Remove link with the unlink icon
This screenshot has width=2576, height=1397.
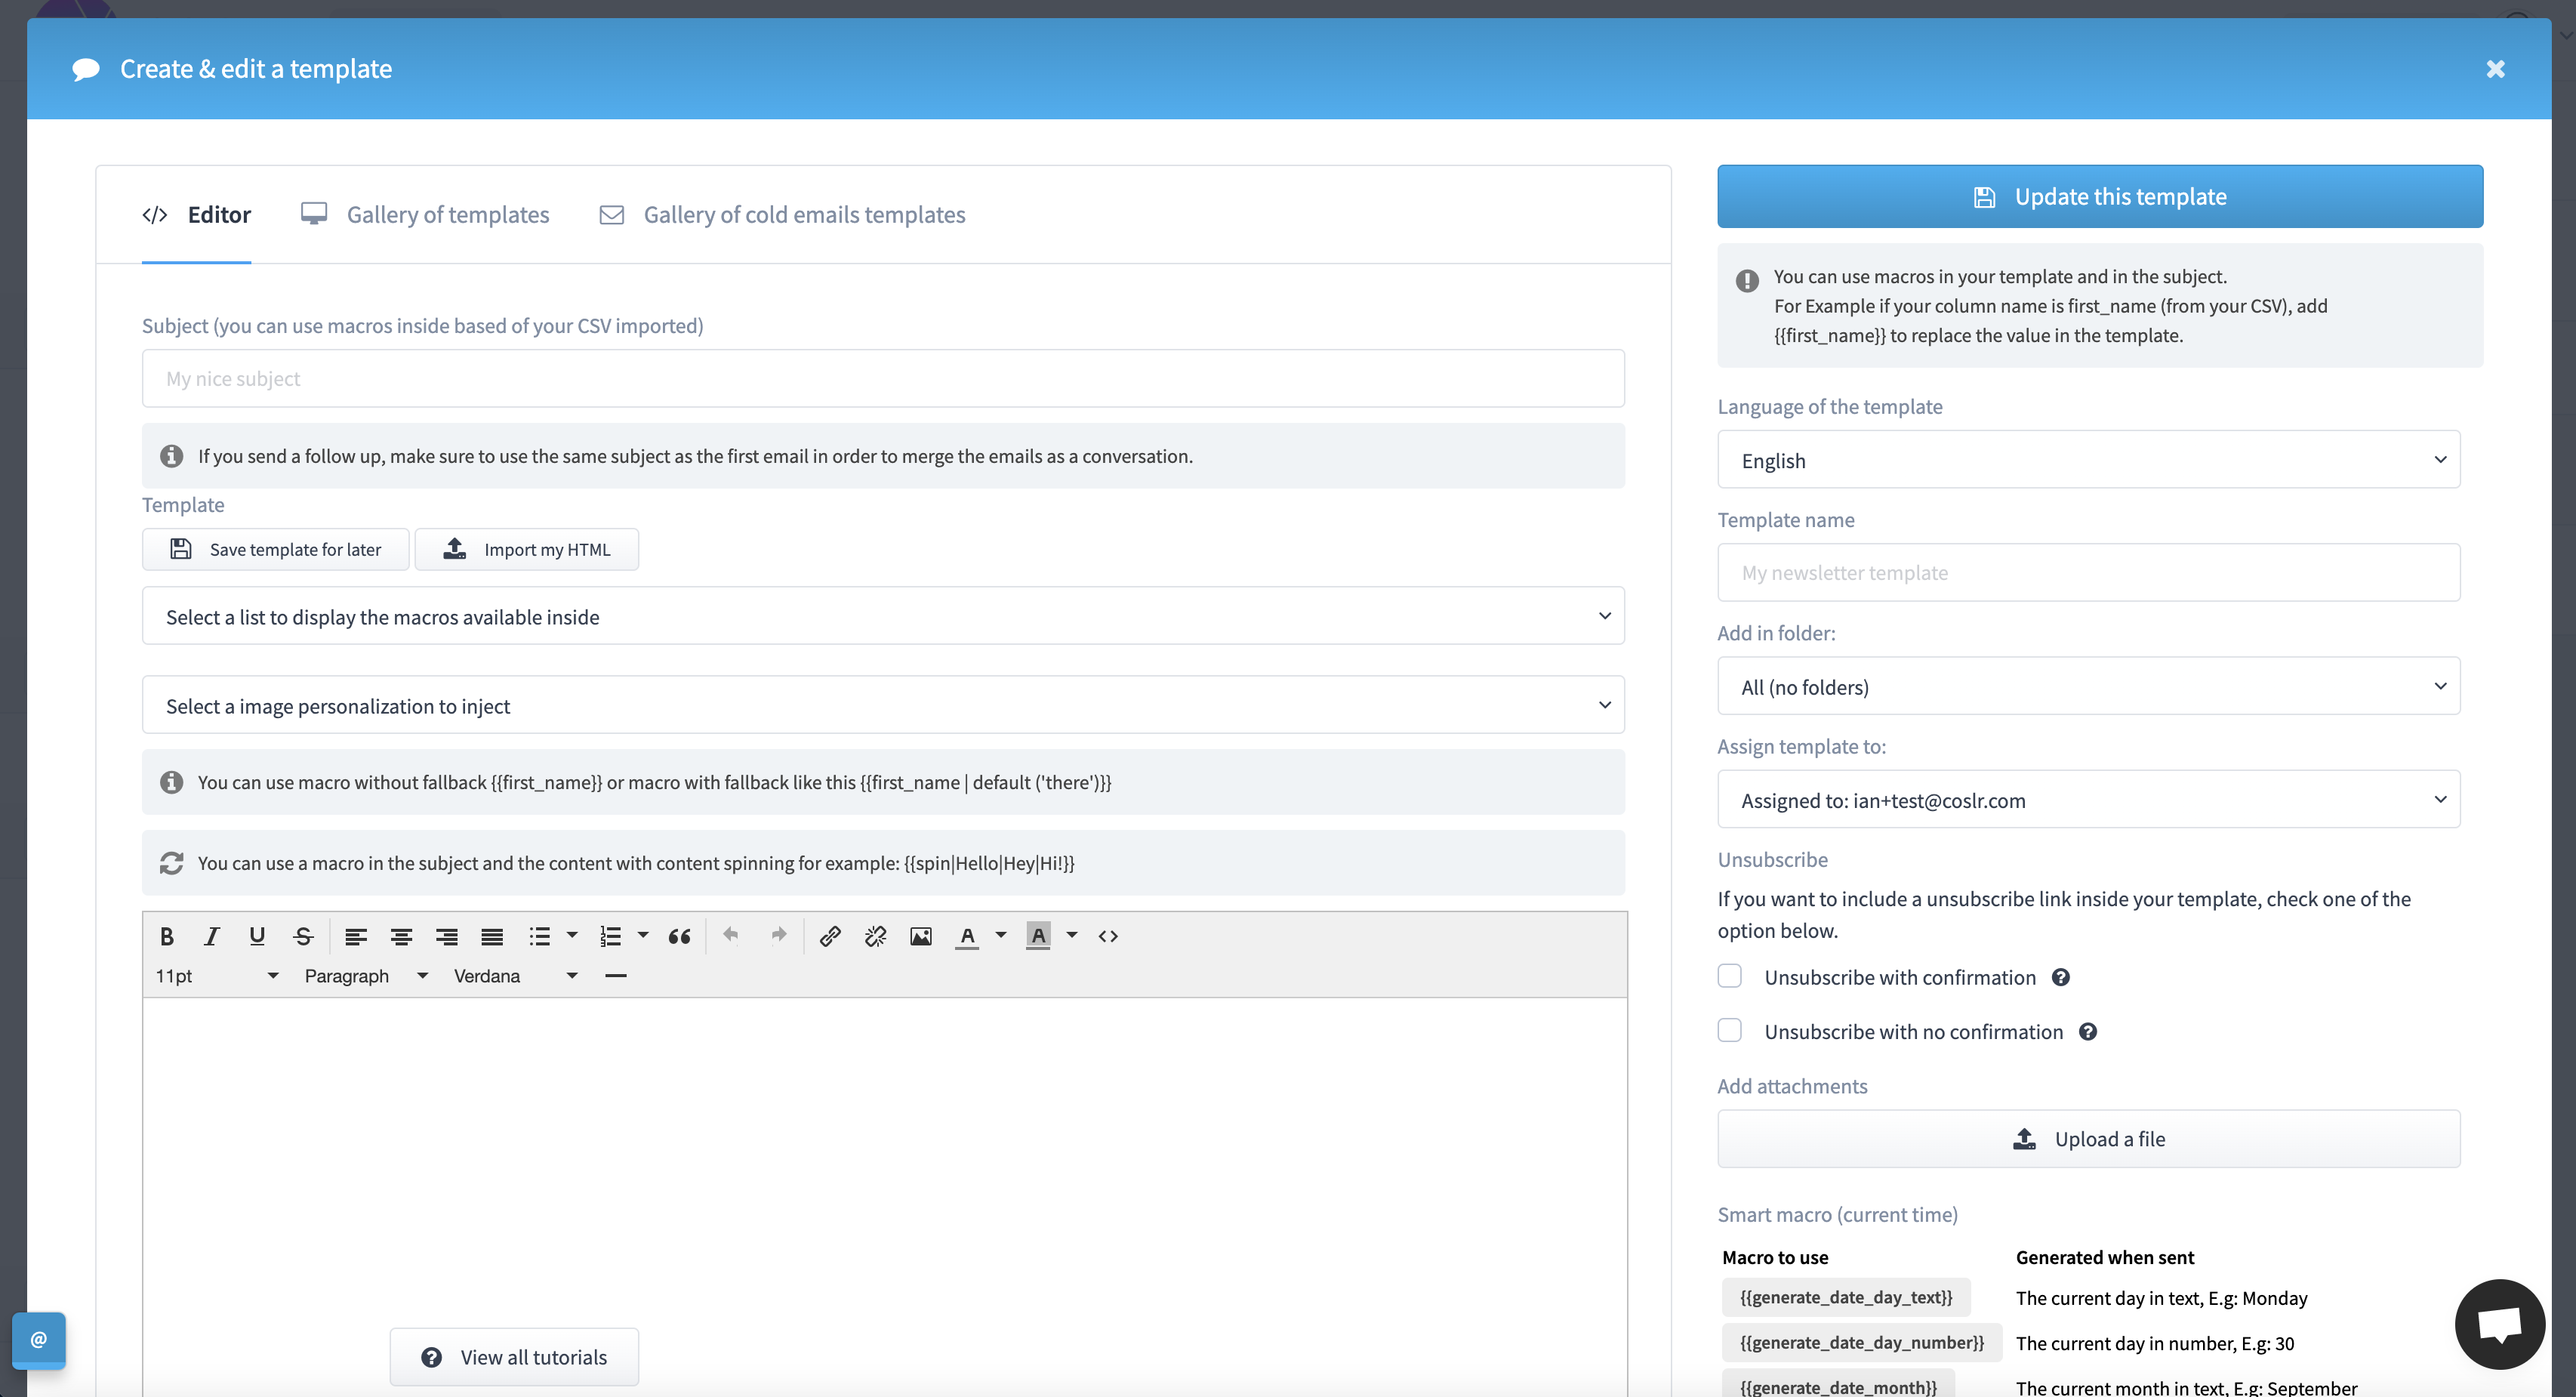point(876,936)
